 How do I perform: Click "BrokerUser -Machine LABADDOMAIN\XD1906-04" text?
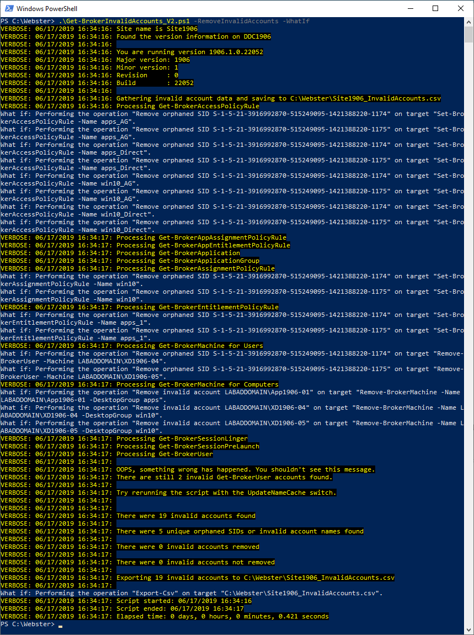click(x=83, y=361)
